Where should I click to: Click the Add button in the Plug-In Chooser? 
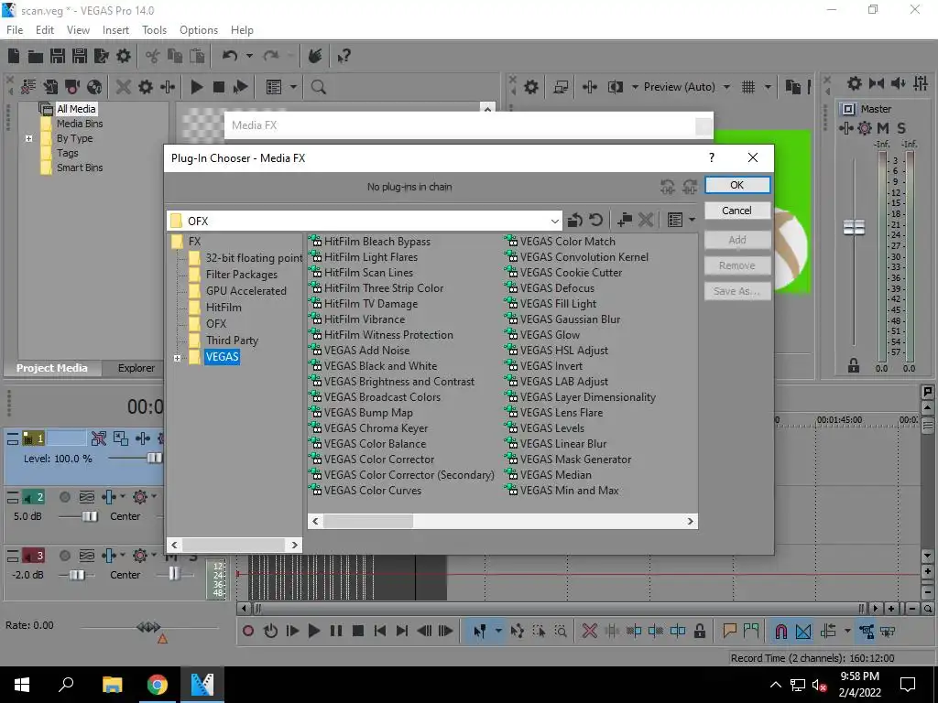pos(737,240)
